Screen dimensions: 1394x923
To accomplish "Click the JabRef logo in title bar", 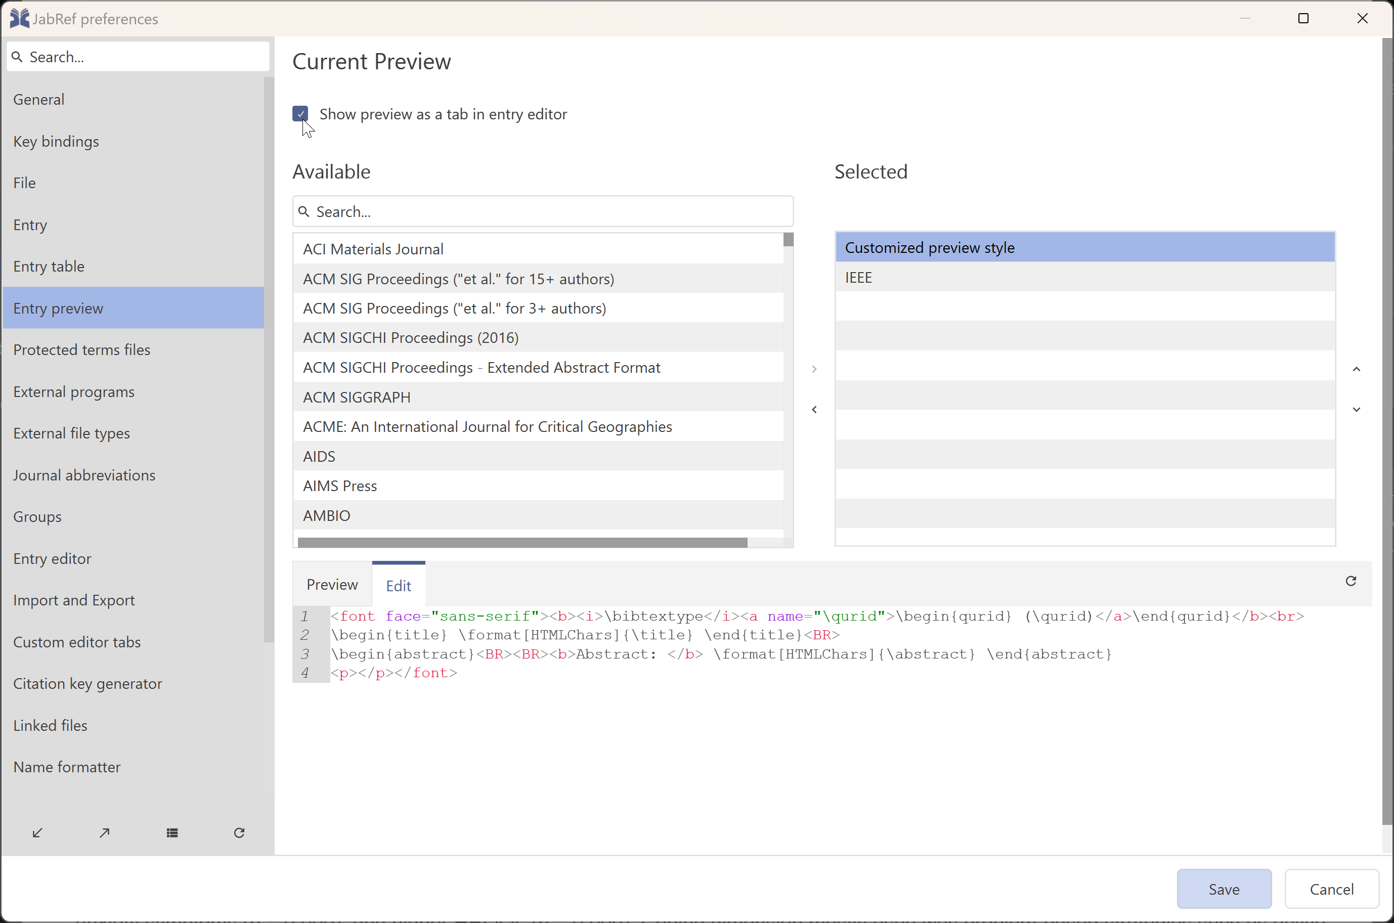I will pos(19,18).
